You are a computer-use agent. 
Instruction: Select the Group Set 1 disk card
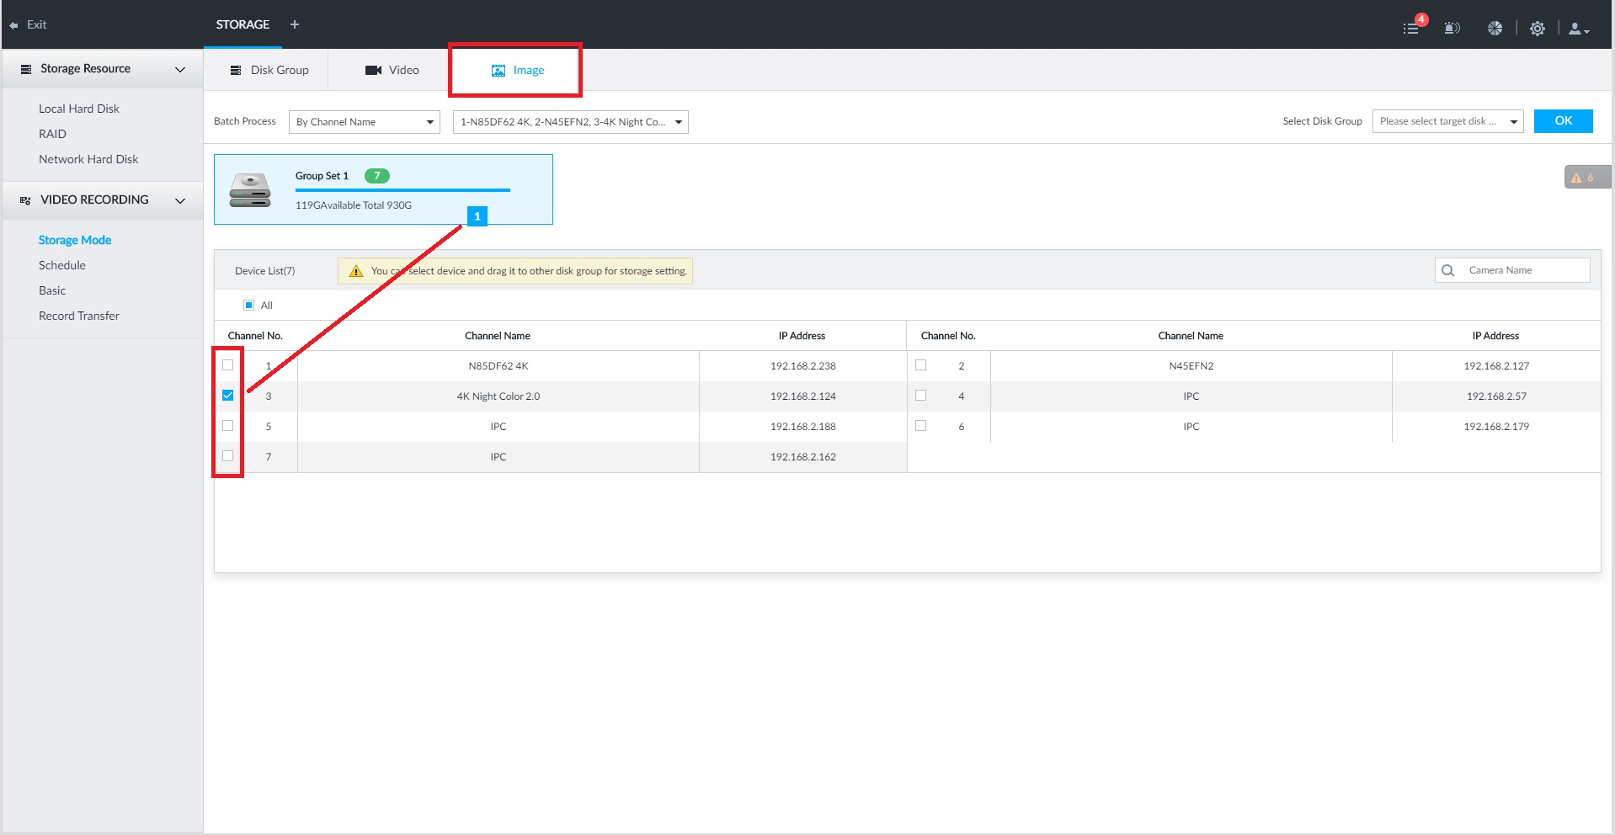tap(383, 189)
